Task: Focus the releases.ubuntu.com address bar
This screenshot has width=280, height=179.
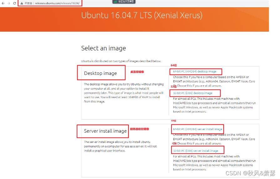Action: (x=57, y=3)
